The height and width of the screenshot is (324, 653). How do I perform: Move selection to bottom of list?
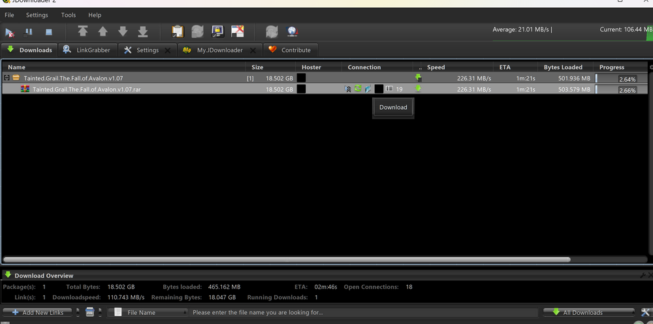143,31
